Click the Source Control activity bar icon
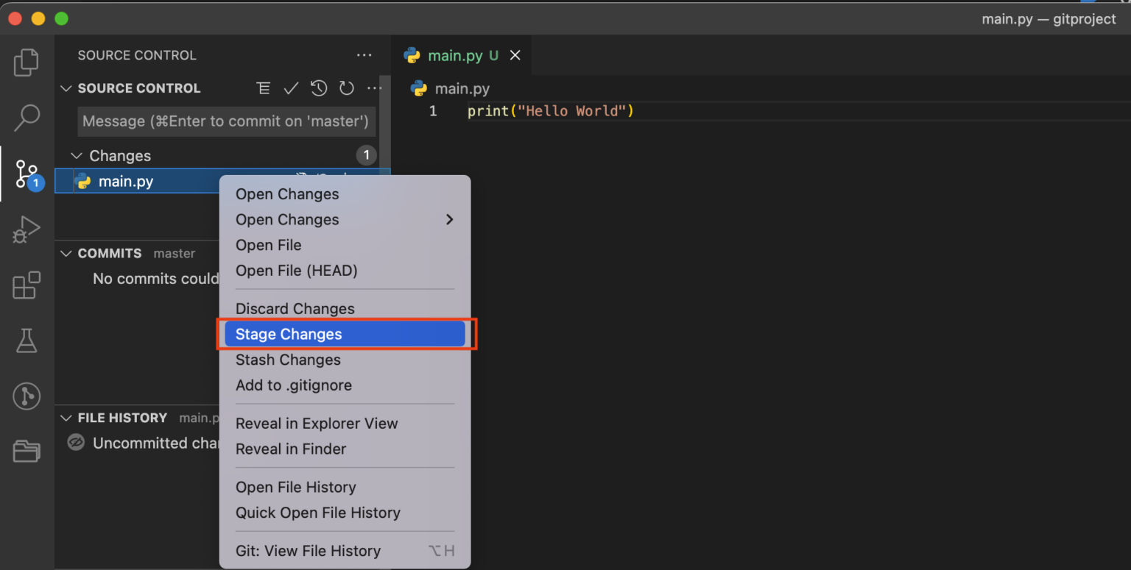The height and width of the screenshot is (570, 1131). pyautogui.click(x=27, y=174)
